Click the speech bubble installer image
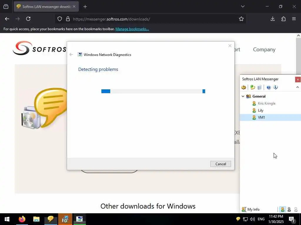 [45, 108]
